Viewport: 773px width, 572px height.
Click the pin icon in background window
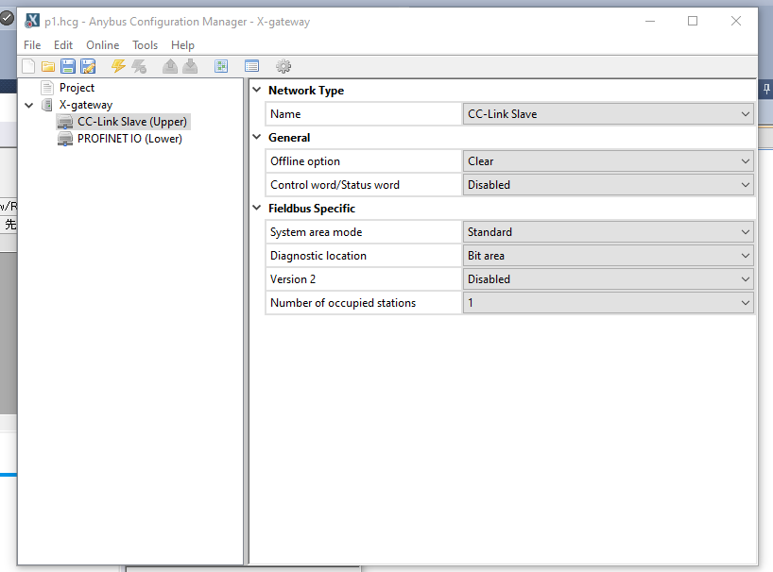point(766,89)
